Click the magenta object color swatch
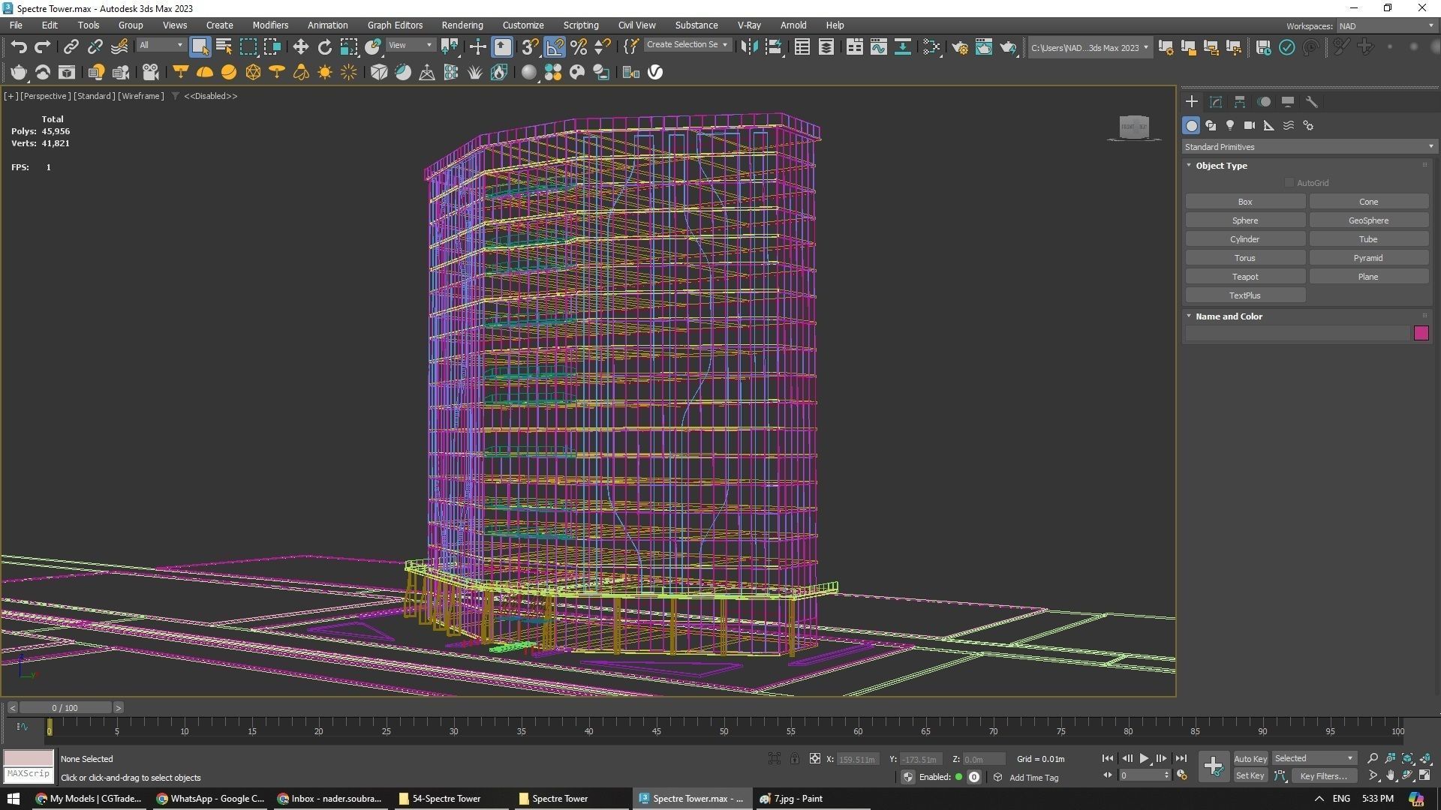Viewport: 1441px width, 810px height. pyautogui.click(x=1421, y=333)
